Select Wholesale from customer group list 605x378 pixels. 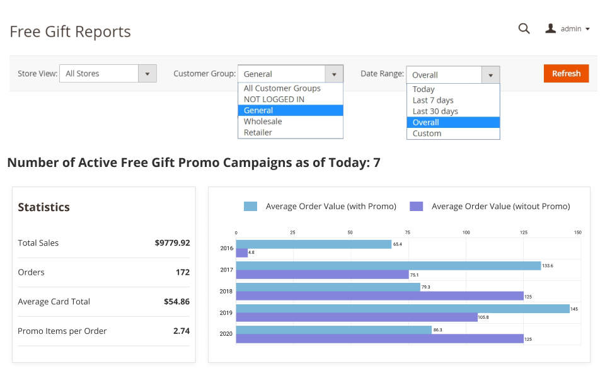[x=263, y=122]
